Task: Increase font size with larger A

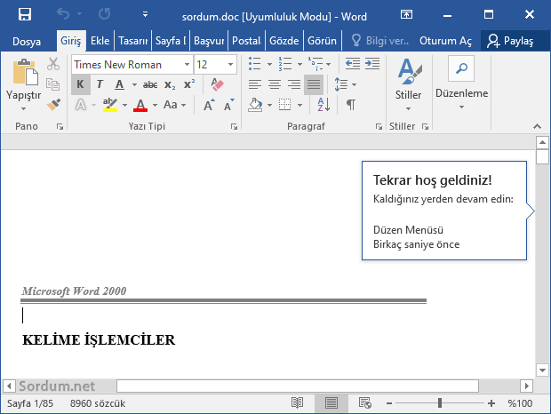Action: click(209, 105)
